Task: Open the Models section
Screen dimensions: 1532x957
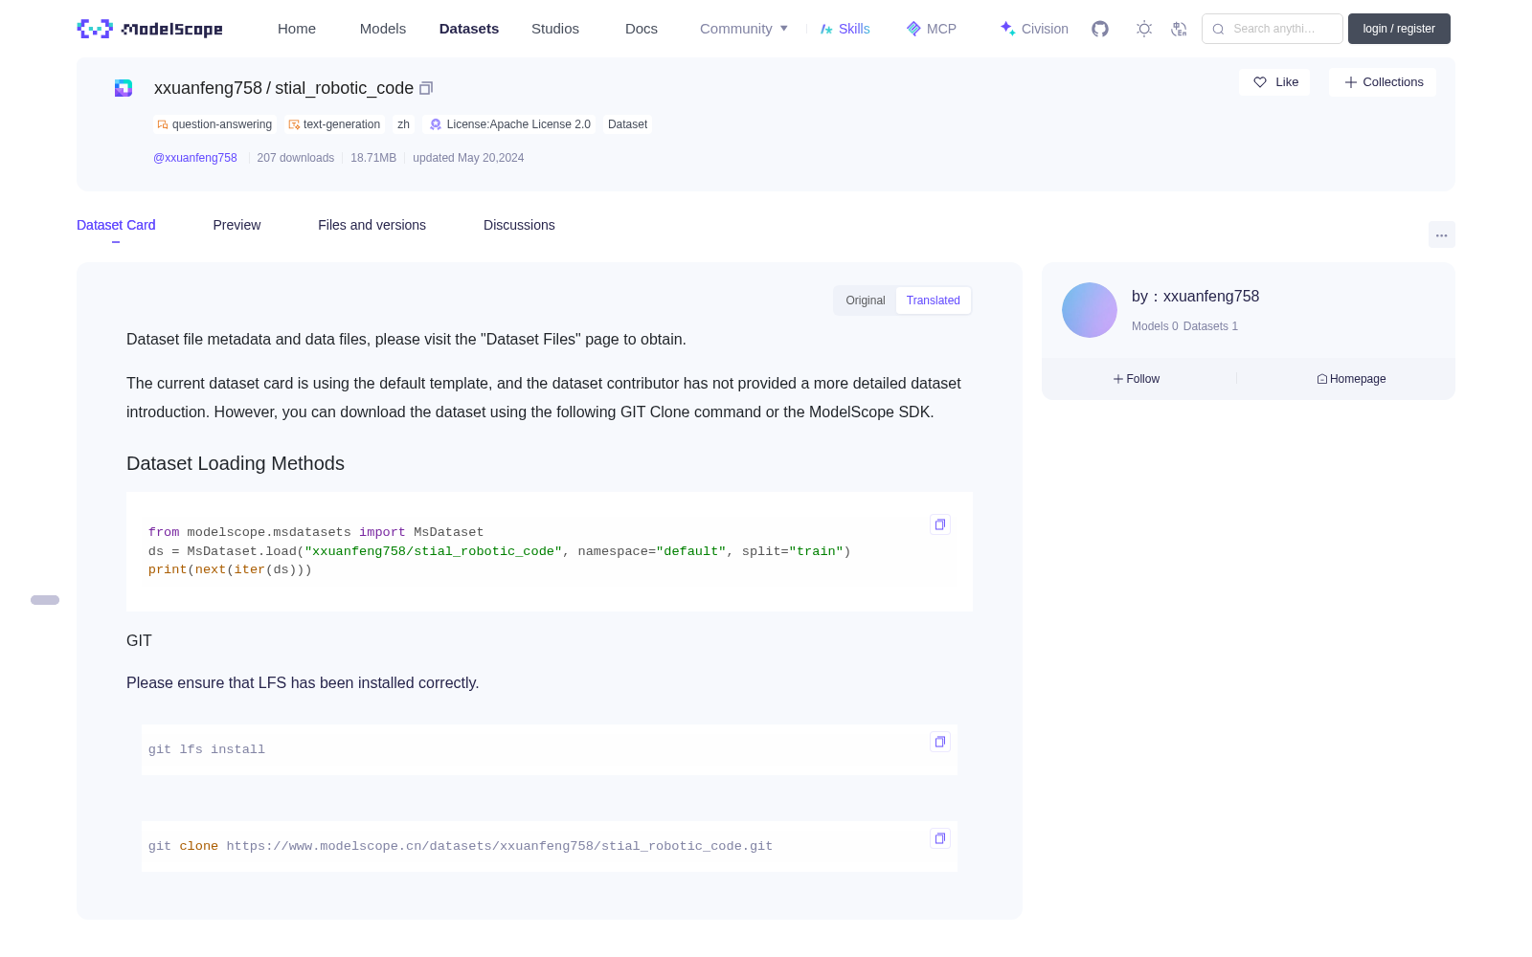Action: point(383,29)
